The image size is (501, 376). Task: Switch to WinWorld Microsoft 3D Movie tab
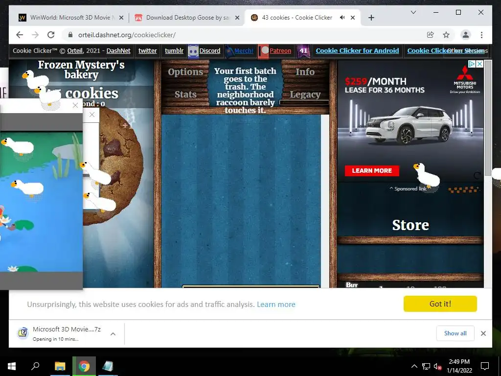tap(70, 18)
